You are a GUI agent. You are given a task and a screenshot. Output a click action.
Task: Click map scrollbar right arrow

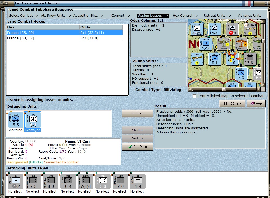[259, 89]
